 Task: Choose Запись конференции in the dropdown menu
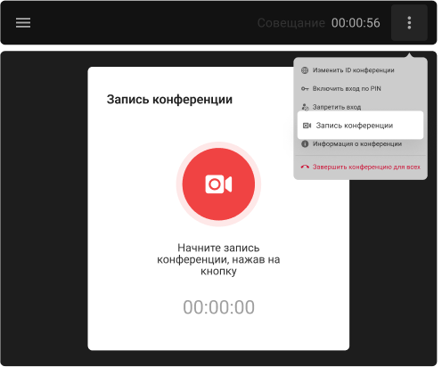click(x=360, y=125)
